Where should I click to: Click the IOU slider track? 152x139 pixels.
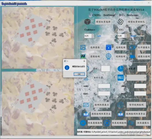click(x=137, y=36)
